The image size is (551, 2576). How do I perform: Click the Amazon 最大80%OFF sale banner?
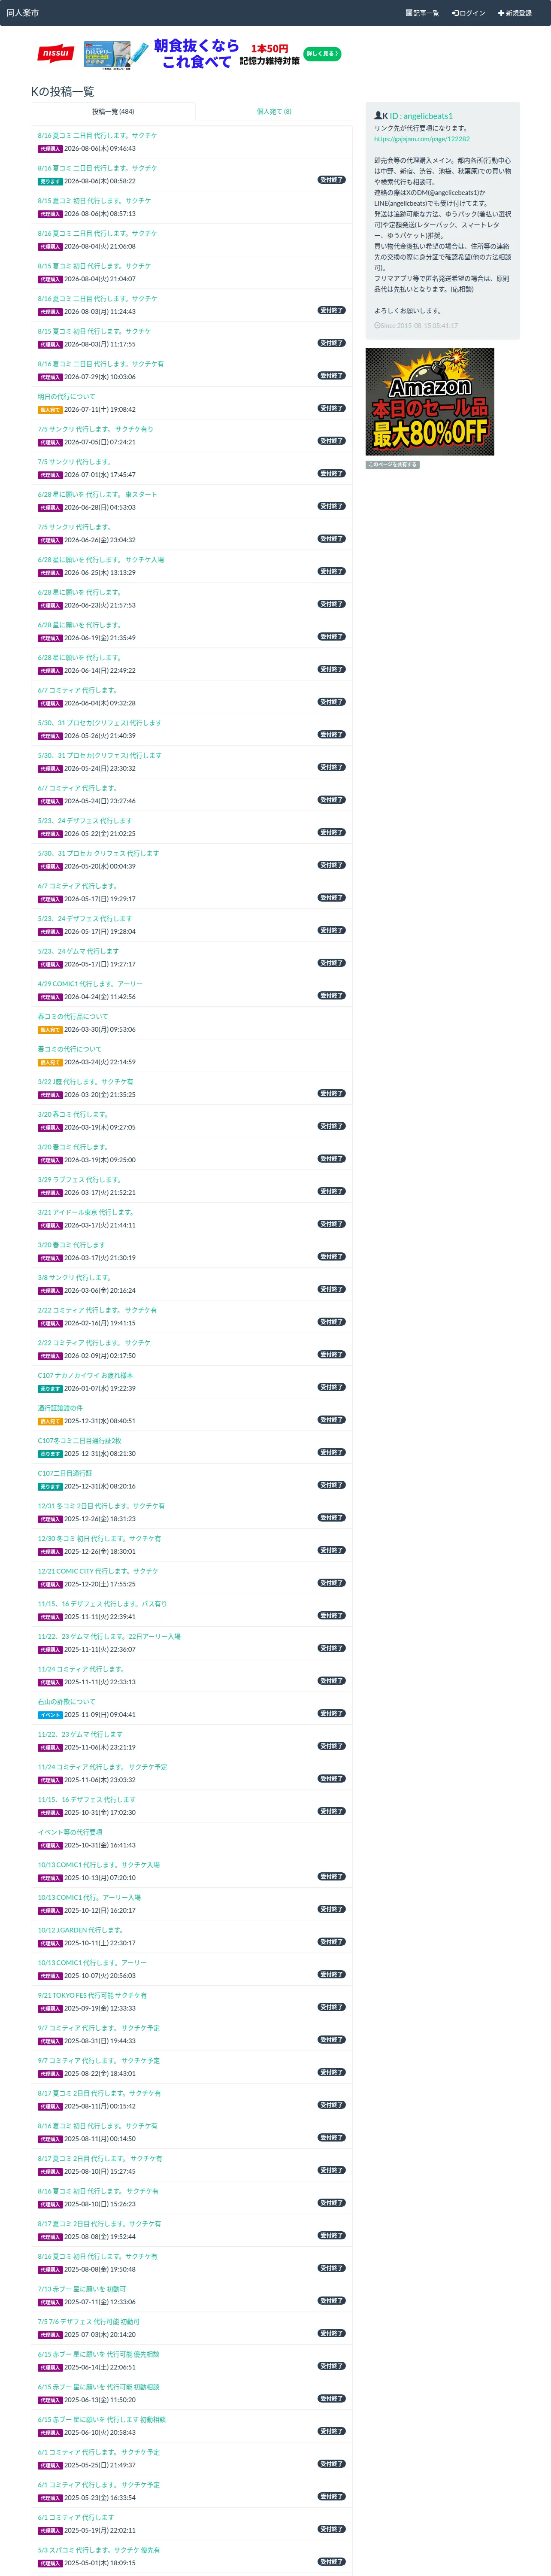[430, 402]
